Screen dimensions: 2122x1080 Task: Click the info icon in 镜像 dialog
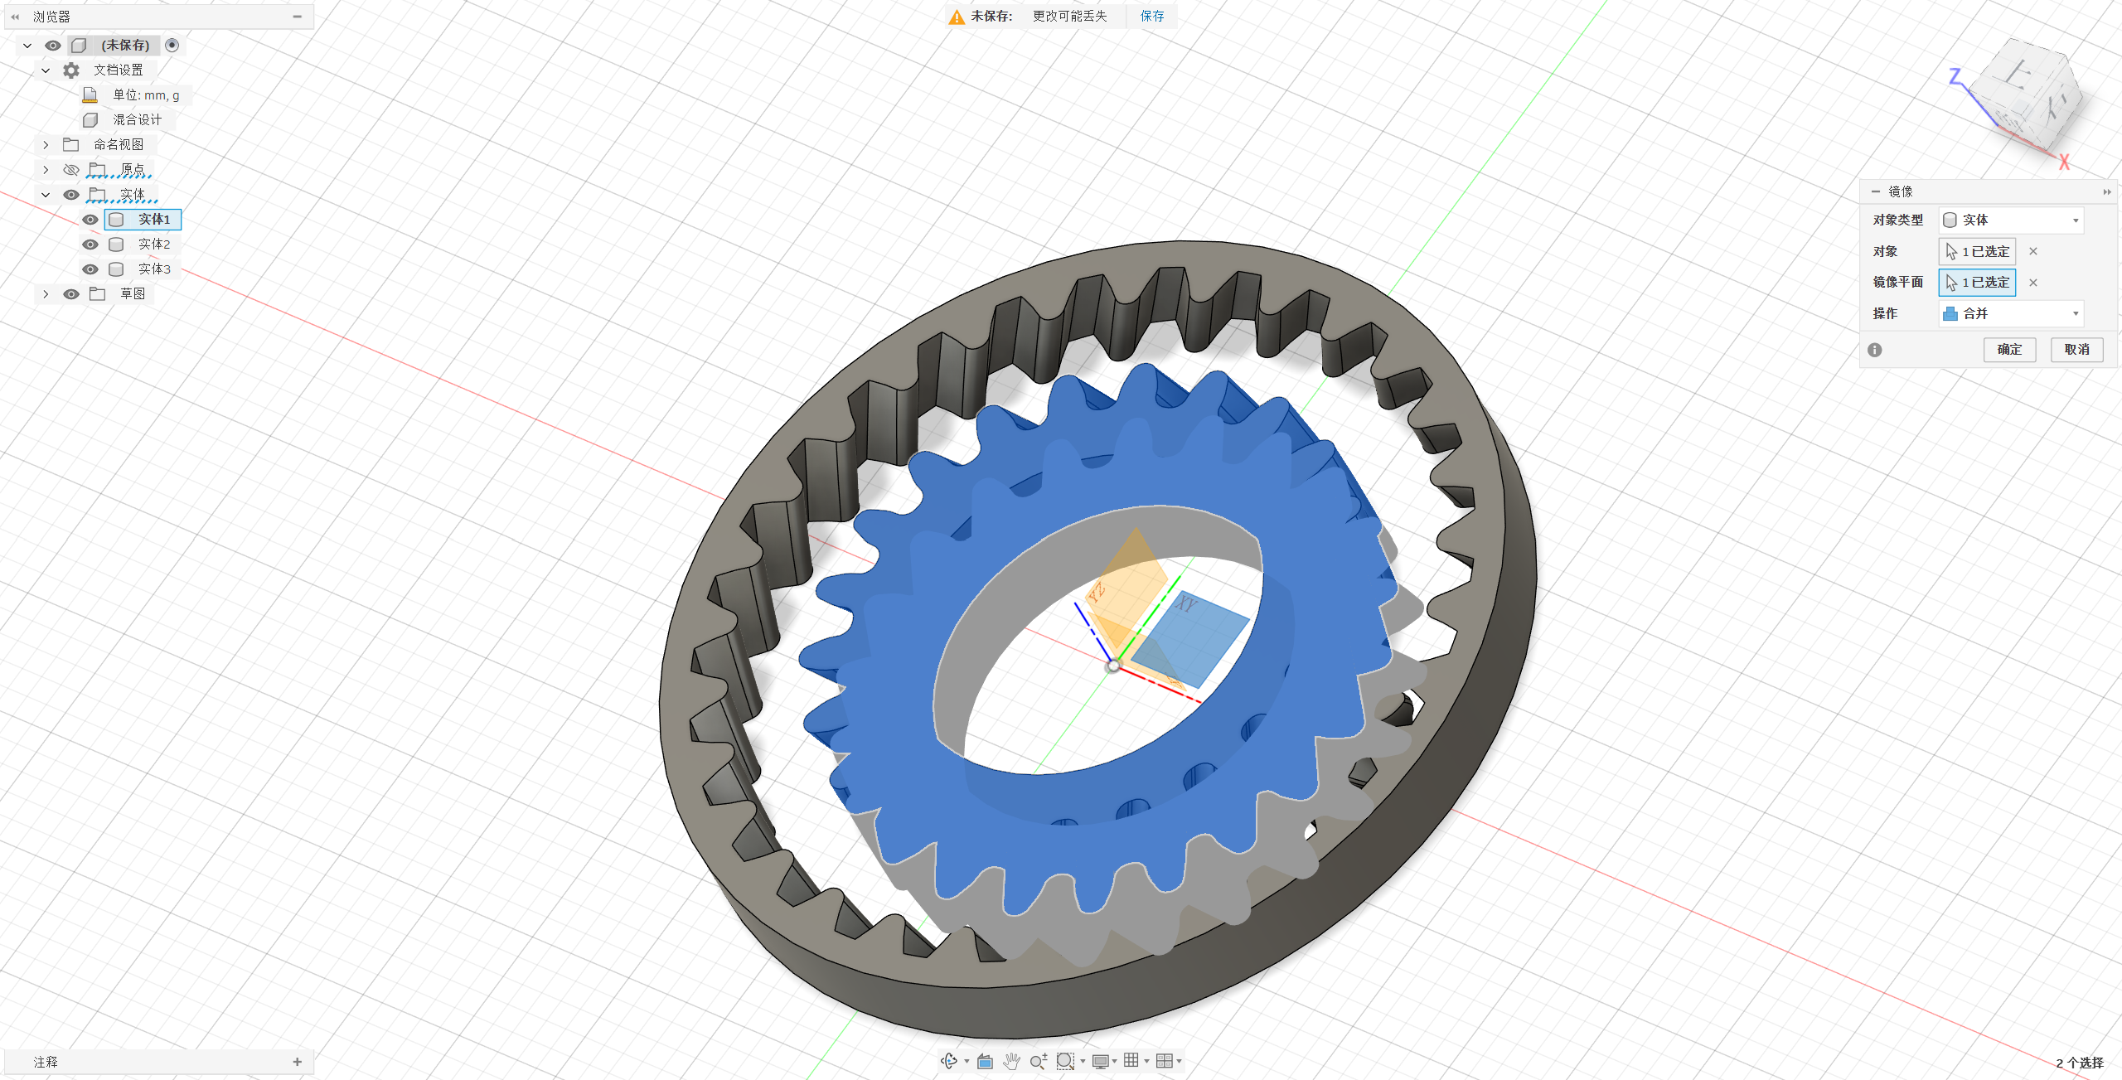1875,350
